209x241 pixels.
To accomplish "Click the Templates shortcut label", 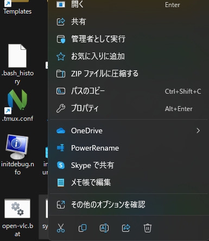I will point(17,11).
